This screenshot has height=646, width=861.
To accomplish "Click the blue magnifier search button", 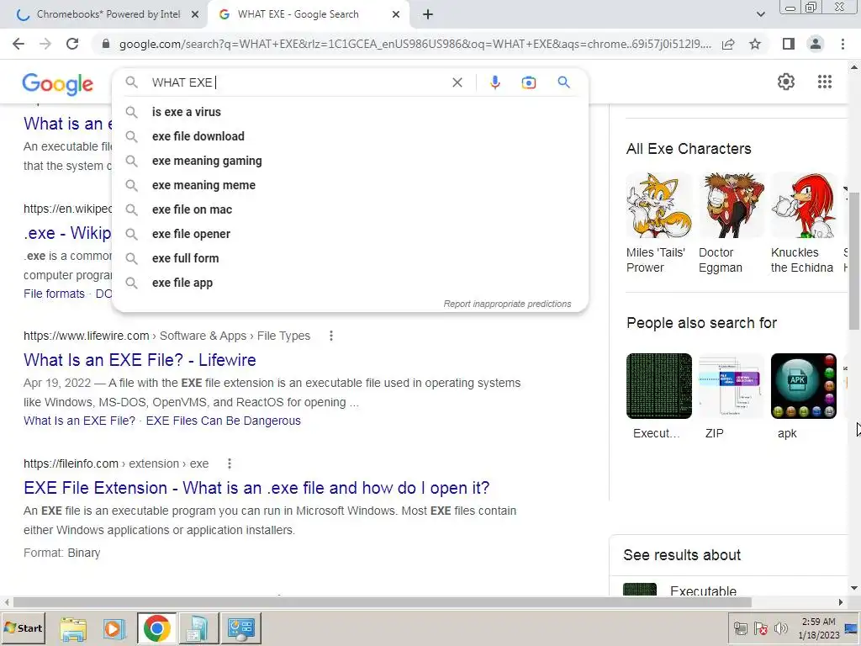I will pos(563,82).
